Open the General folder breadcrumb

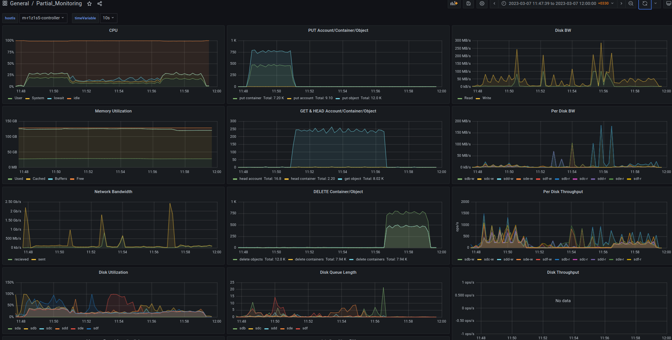19,3
